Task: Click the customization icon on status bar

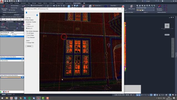Action: (x=176, y=95)
